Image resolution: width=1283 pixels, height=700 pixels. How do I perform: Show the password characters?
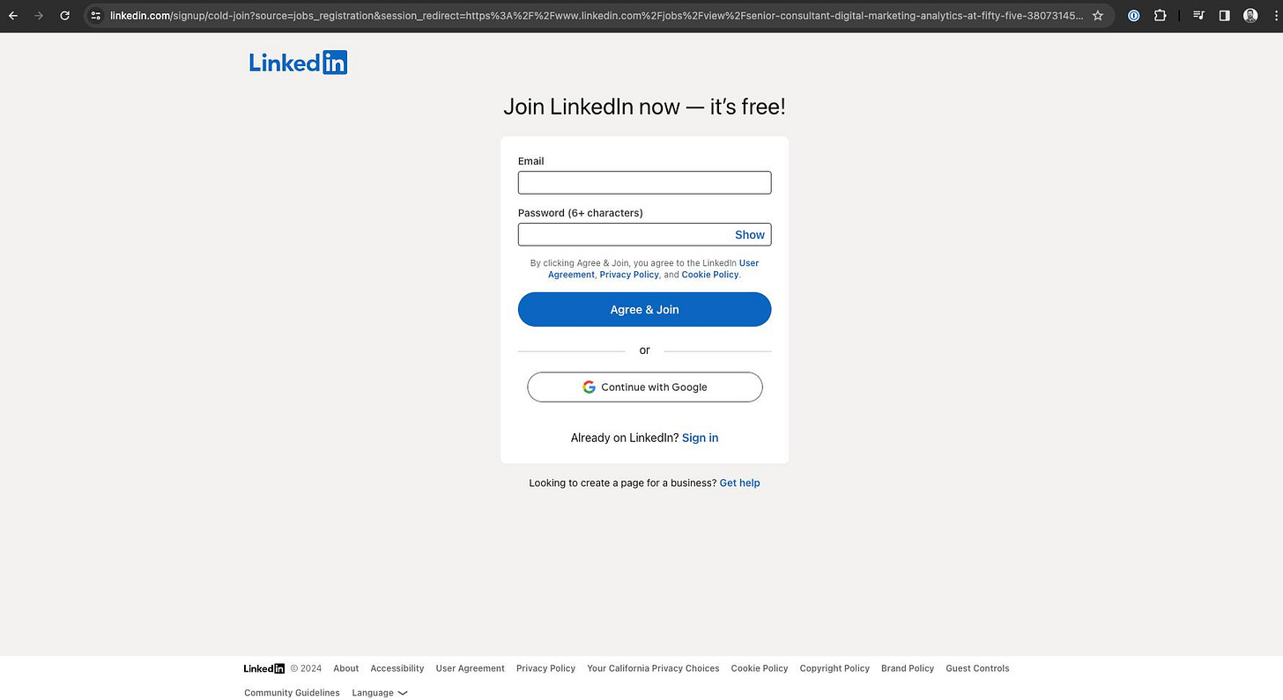click(x=750, y=235)
